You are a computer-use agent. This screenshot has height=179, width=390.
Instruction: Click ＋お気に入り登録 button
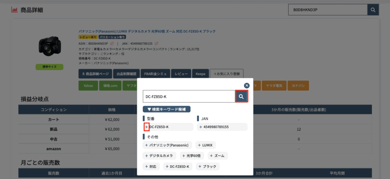click(x=227, y=74)
